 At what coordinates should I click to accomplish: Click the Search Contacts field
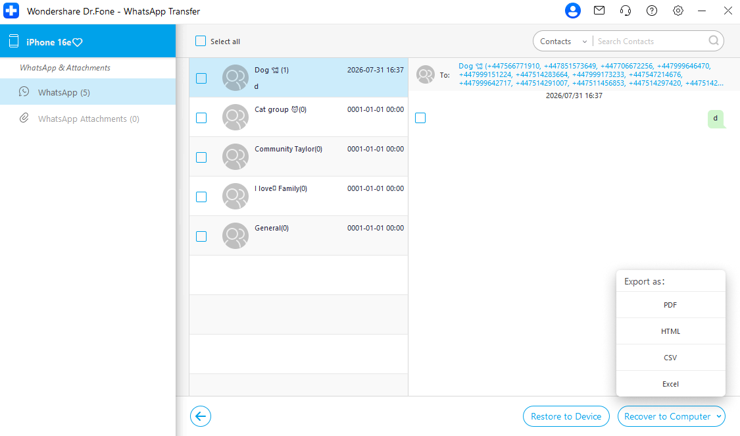point(651,41)
